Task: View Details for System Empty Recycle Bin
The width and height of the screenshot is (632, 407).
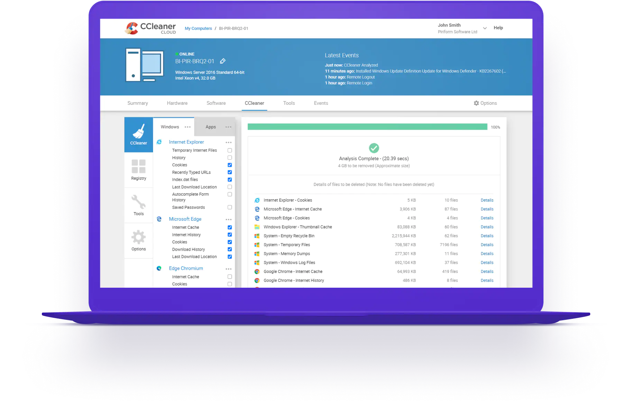Action: (x=487, y=236)
